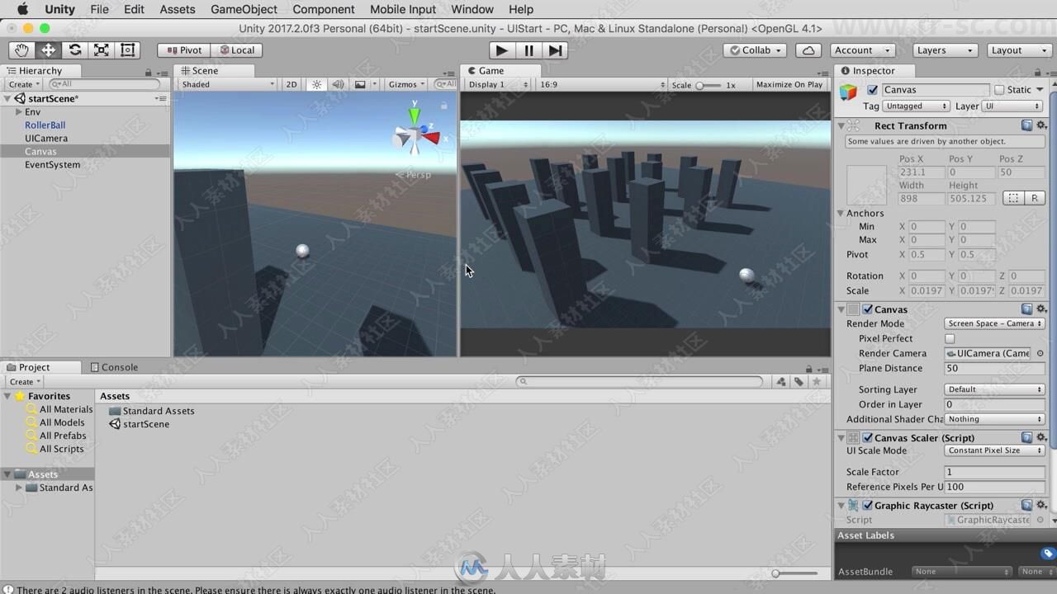Open Layers dropdown button
This screenshot has height=594, width=1057.
946,50
